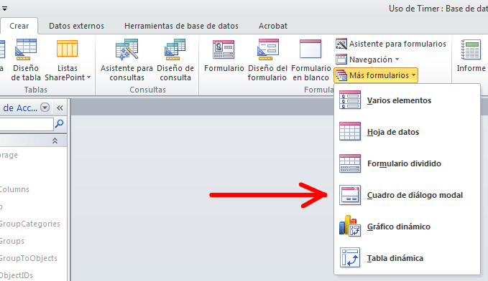Expand the Listas SharePoint dropdown arrow
The width and height of the screenshot is (488, 281).
point(88,77)
